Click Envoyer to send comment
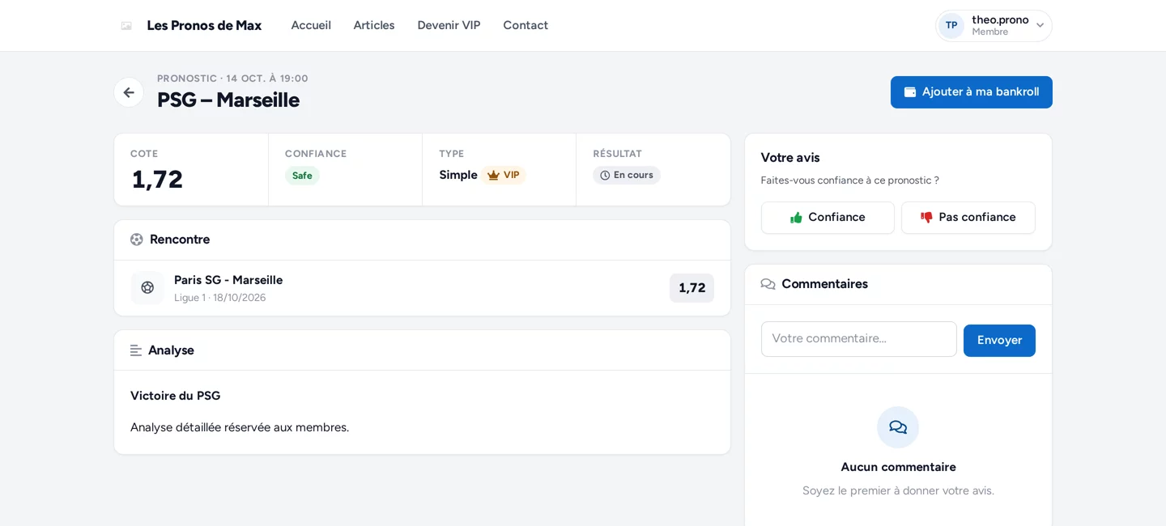 click(999, 341)
